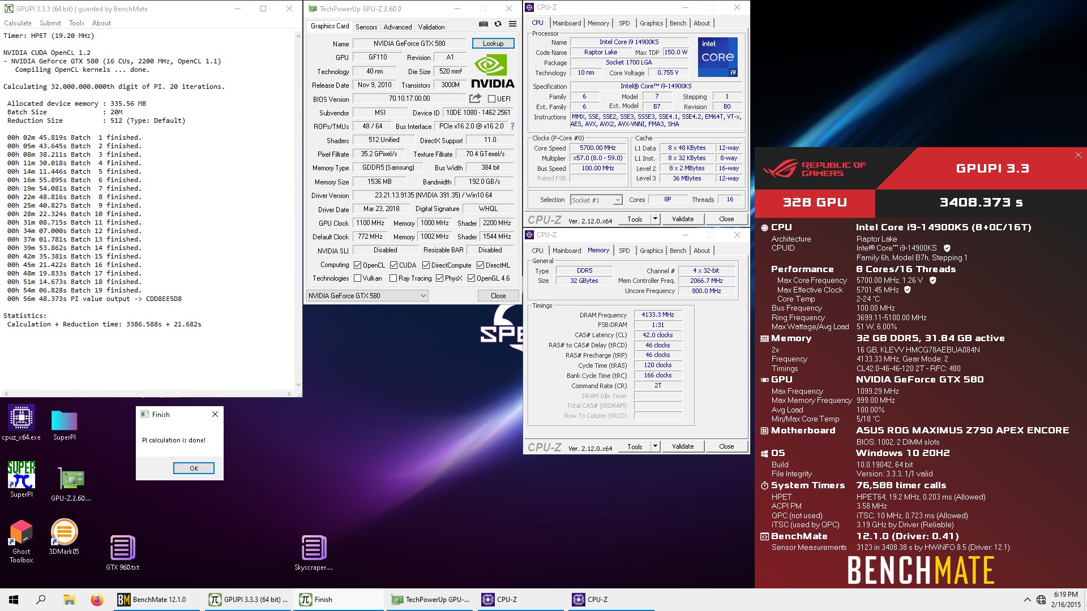Click the BIOS share/export icon in GPU-Z
This screenshot has width=1087, height=611.
pyautogui.click(x=475, y=98)
